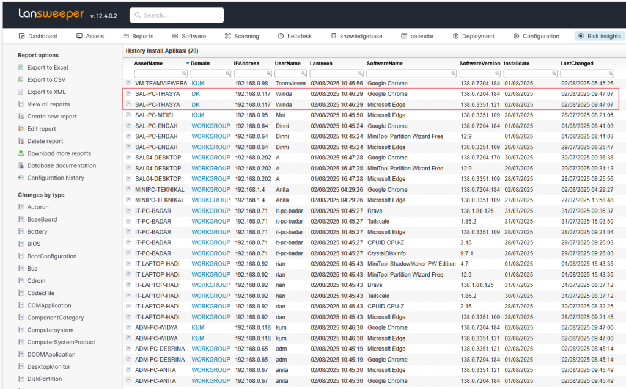Click the UserName filter input field

pyautogui.click(x=290, y=73)
